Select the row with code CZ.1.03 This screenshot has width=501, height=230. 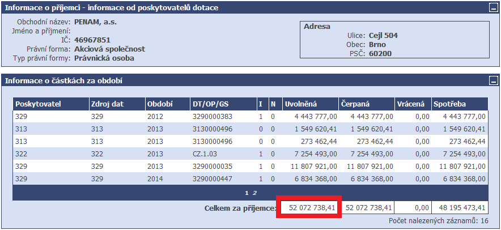pyautogui.click(x=206, y=154)
